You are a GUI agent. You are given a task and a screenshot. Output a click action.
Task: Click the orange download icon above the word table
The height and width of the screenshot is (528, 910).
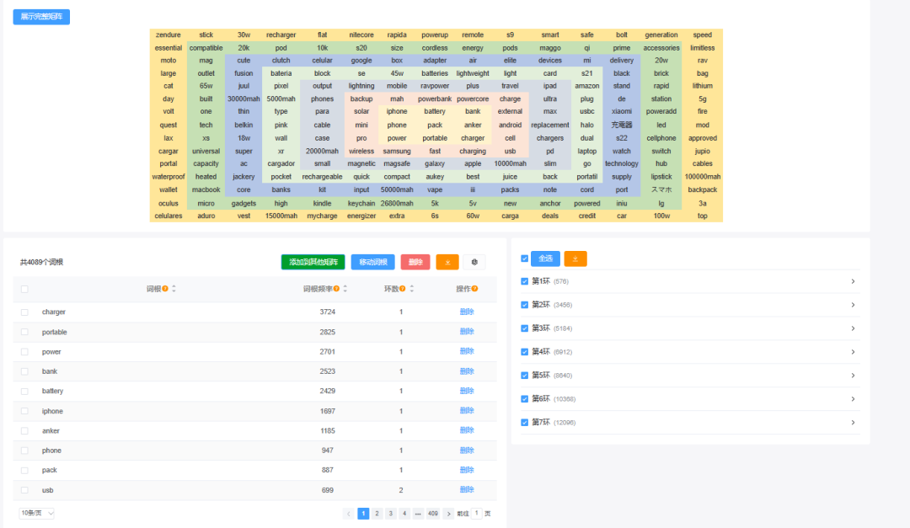pos(447,262)
